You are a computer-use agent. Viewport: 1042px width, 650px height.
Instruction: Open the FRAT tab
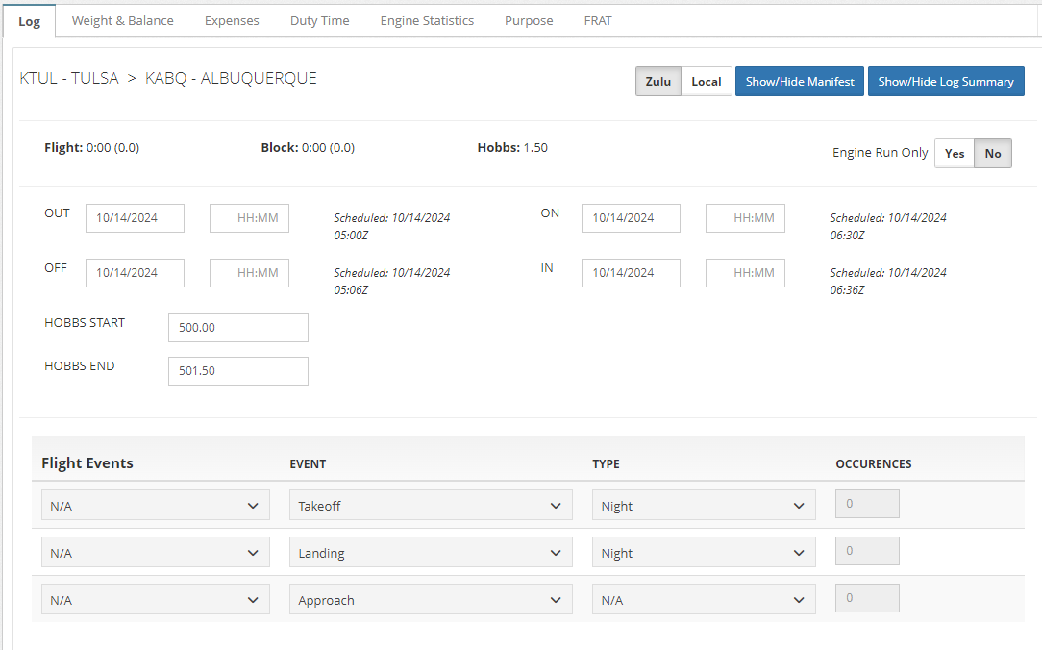(598, 20)
